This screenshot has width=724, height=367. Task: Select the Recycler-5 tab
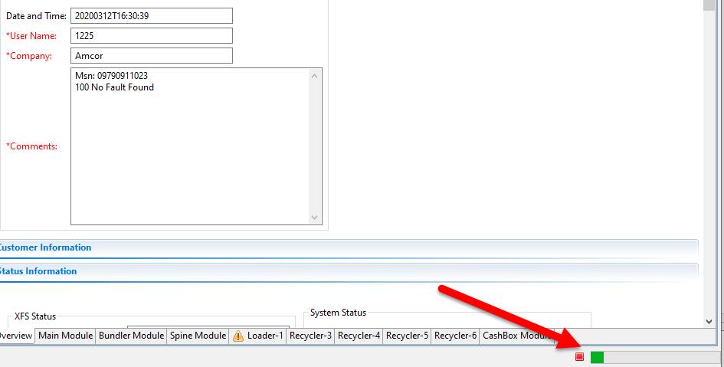tap(407, 336)
